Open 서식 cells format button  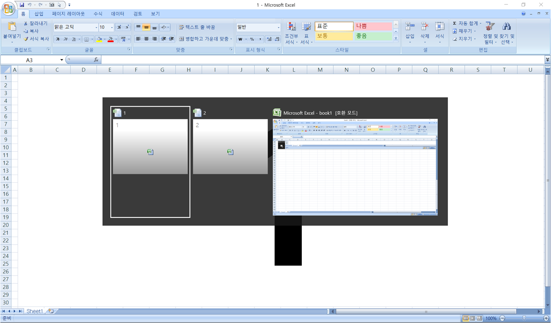[x=440, y=32]
